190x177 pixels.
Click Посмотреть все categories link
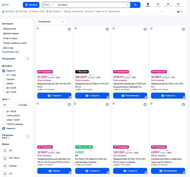11,52
